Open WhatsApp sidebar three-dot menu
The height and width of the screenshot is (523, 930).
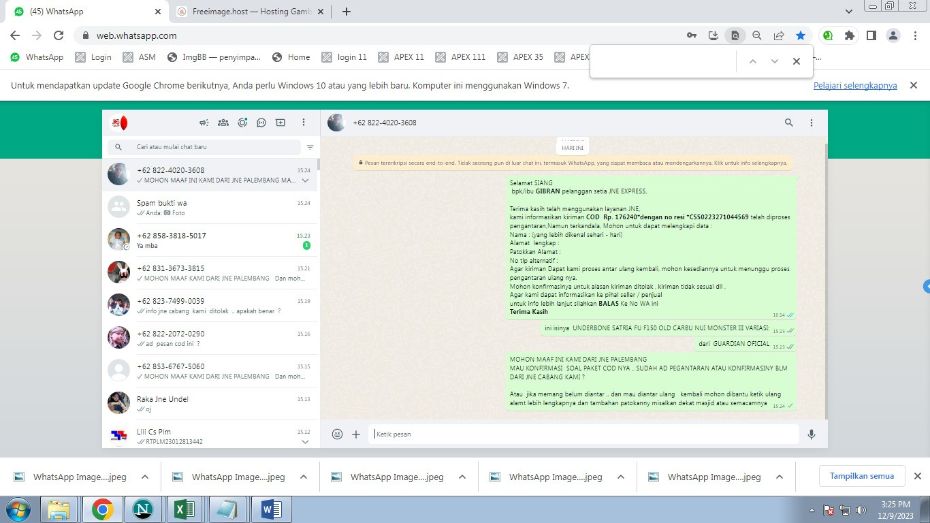[304, 123]
